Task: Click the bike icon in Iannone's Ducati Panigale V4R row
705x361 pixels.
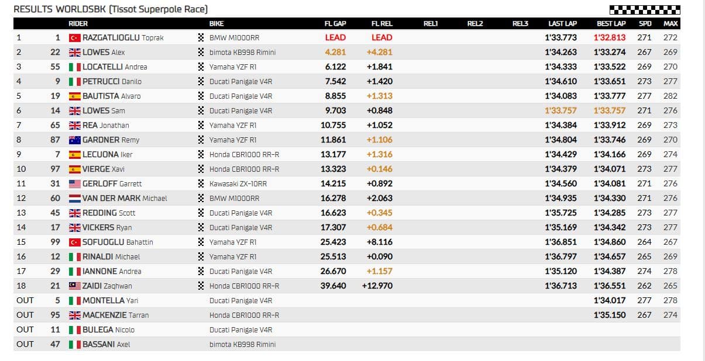Action: pyautogui.click(x=201, y=271)
